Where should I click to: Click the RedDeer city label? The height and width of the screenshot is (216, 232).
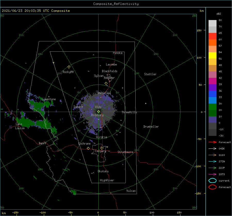(109, 78)
